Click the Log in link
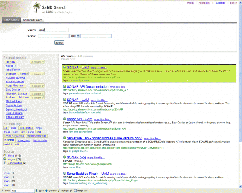 (x=233, y=3)
